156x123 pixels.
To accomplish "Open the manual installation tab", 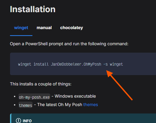I will (x=44, y=28).
